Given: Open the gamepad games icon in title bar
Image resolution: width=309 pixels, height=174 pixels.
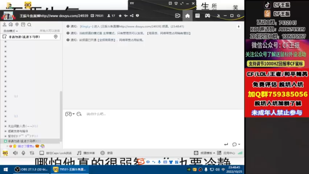Looking at the screenshot, I should 207,15.
